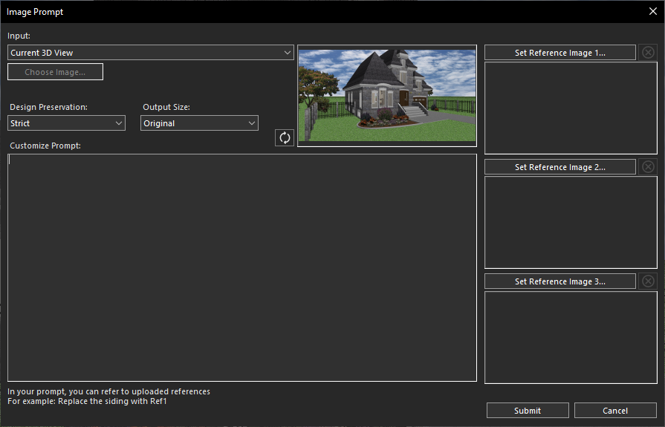The width and height of the screenshot is (665, 427).
Task: Close the Image Prompt dialog
Action: pyautogui.click(x=653, y=11)
